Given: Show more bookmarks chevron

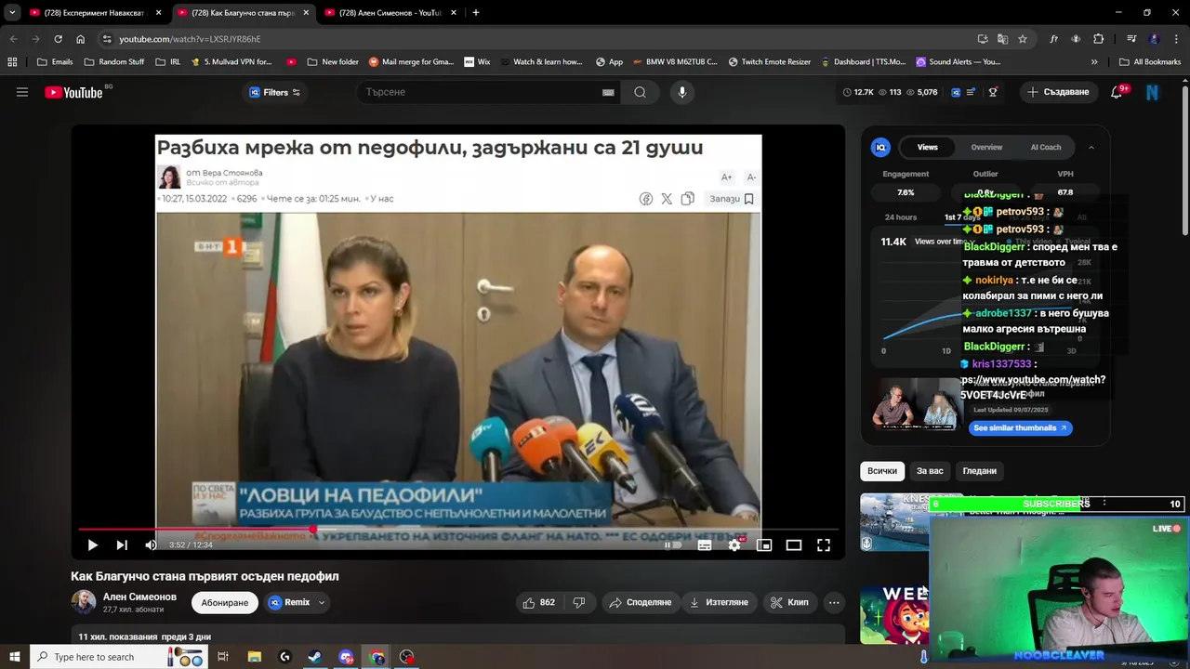Looking at the screenshot, I should pos(1094,62).
